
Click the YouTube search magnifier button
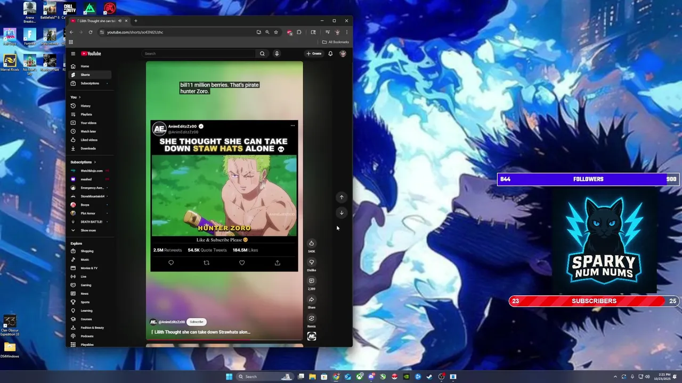tap(262, 54)
